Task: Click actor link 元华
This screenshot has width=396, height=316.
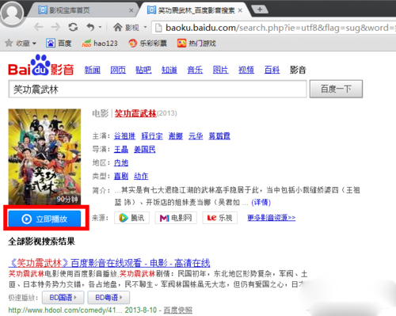Action: click(x=196, y=136)
